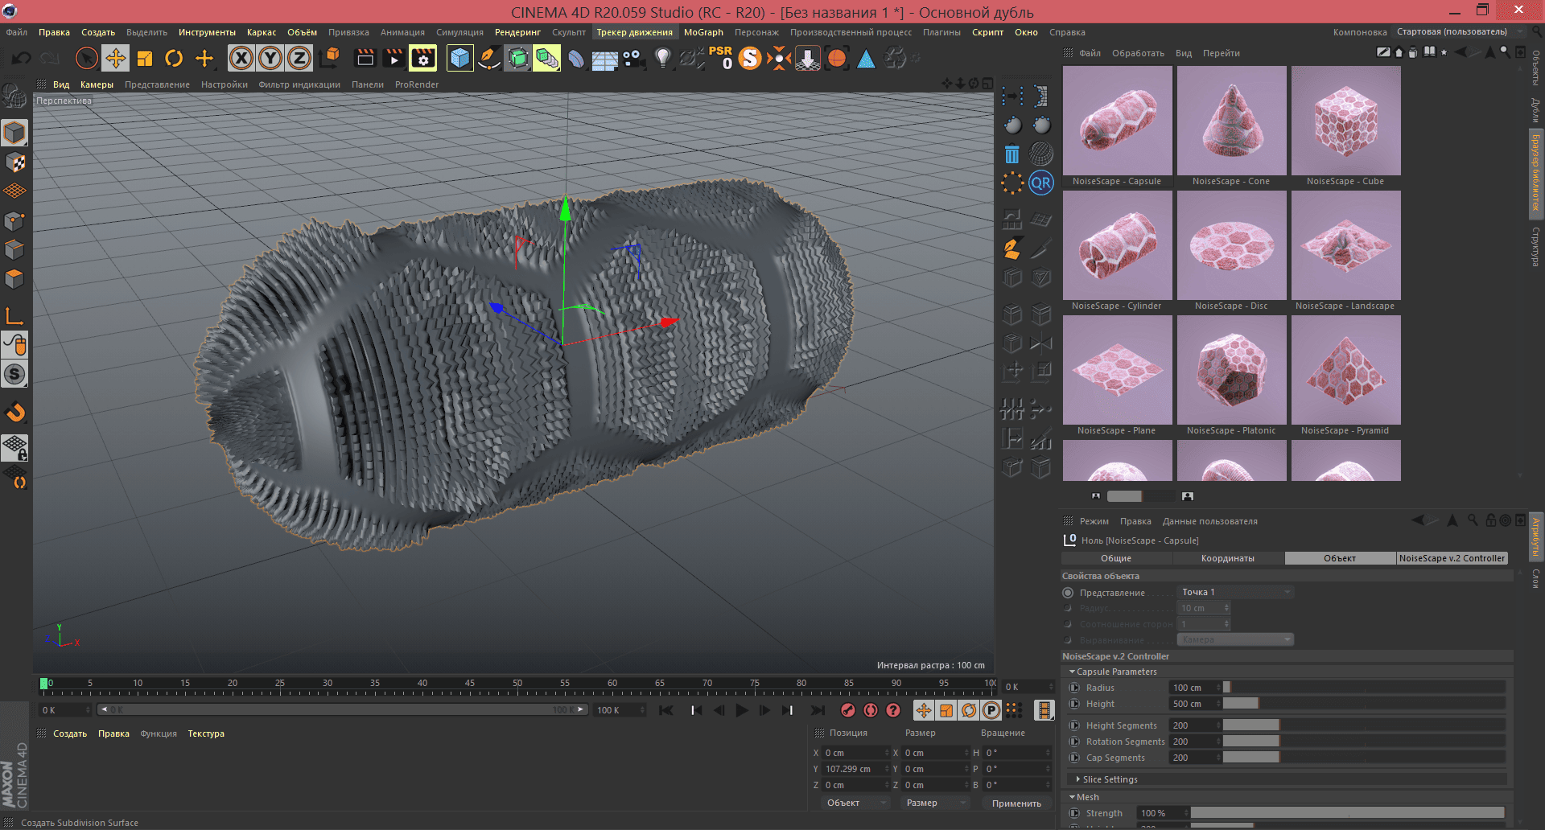Screen dimensions: 1545x830
Task: Open Render Settings gear clapperboard
Action: (x=422, y=58)
